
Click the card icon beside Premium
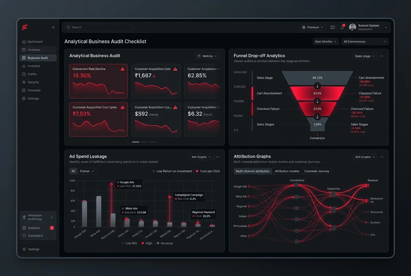pyautogui.click(x=333, y=27)
